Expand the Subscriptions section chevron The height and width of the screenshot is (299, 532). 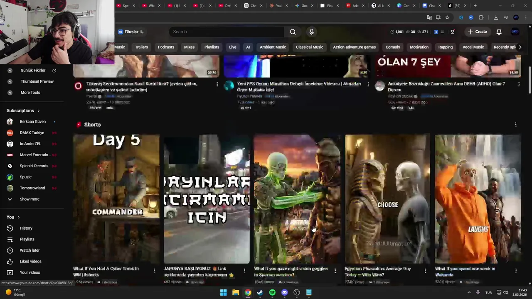(x=39, y=111)
